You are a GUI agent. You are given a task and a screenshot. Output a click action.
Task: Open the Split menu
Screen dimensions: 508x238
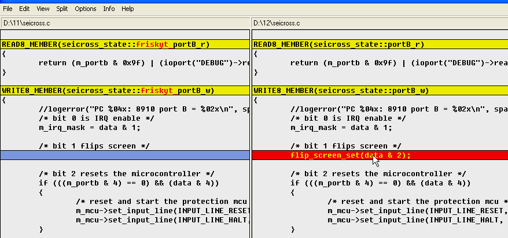pyautogui.click(x=62, y=9)
